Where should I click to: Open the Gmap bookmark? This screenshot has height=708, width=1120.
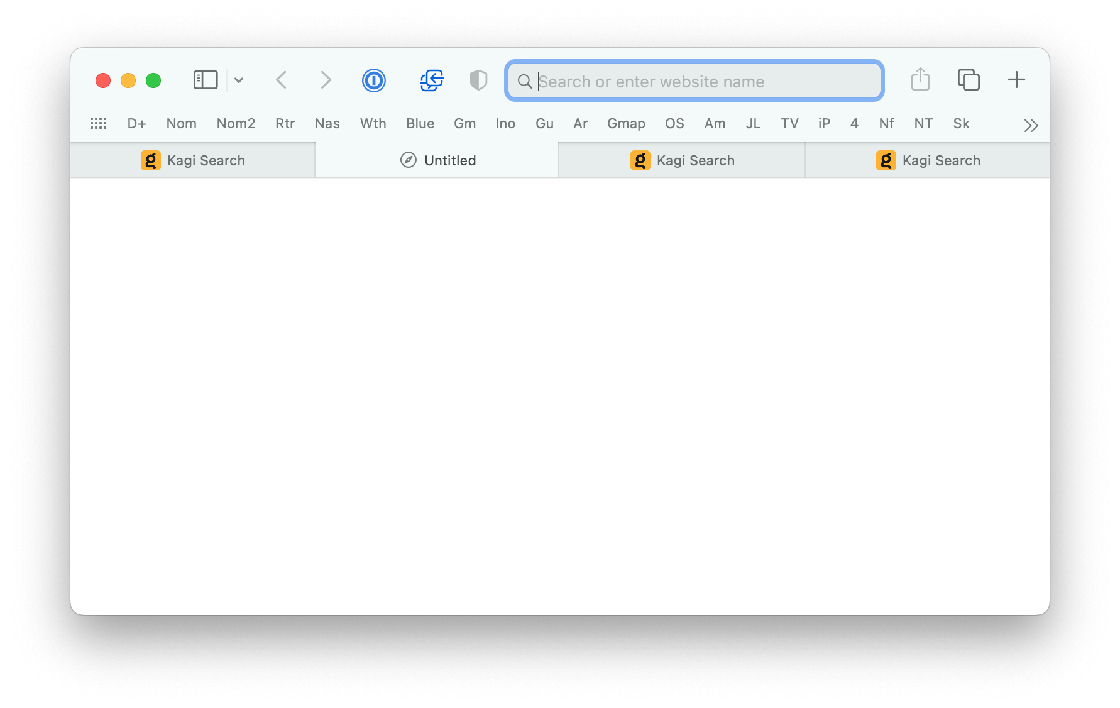625,124
